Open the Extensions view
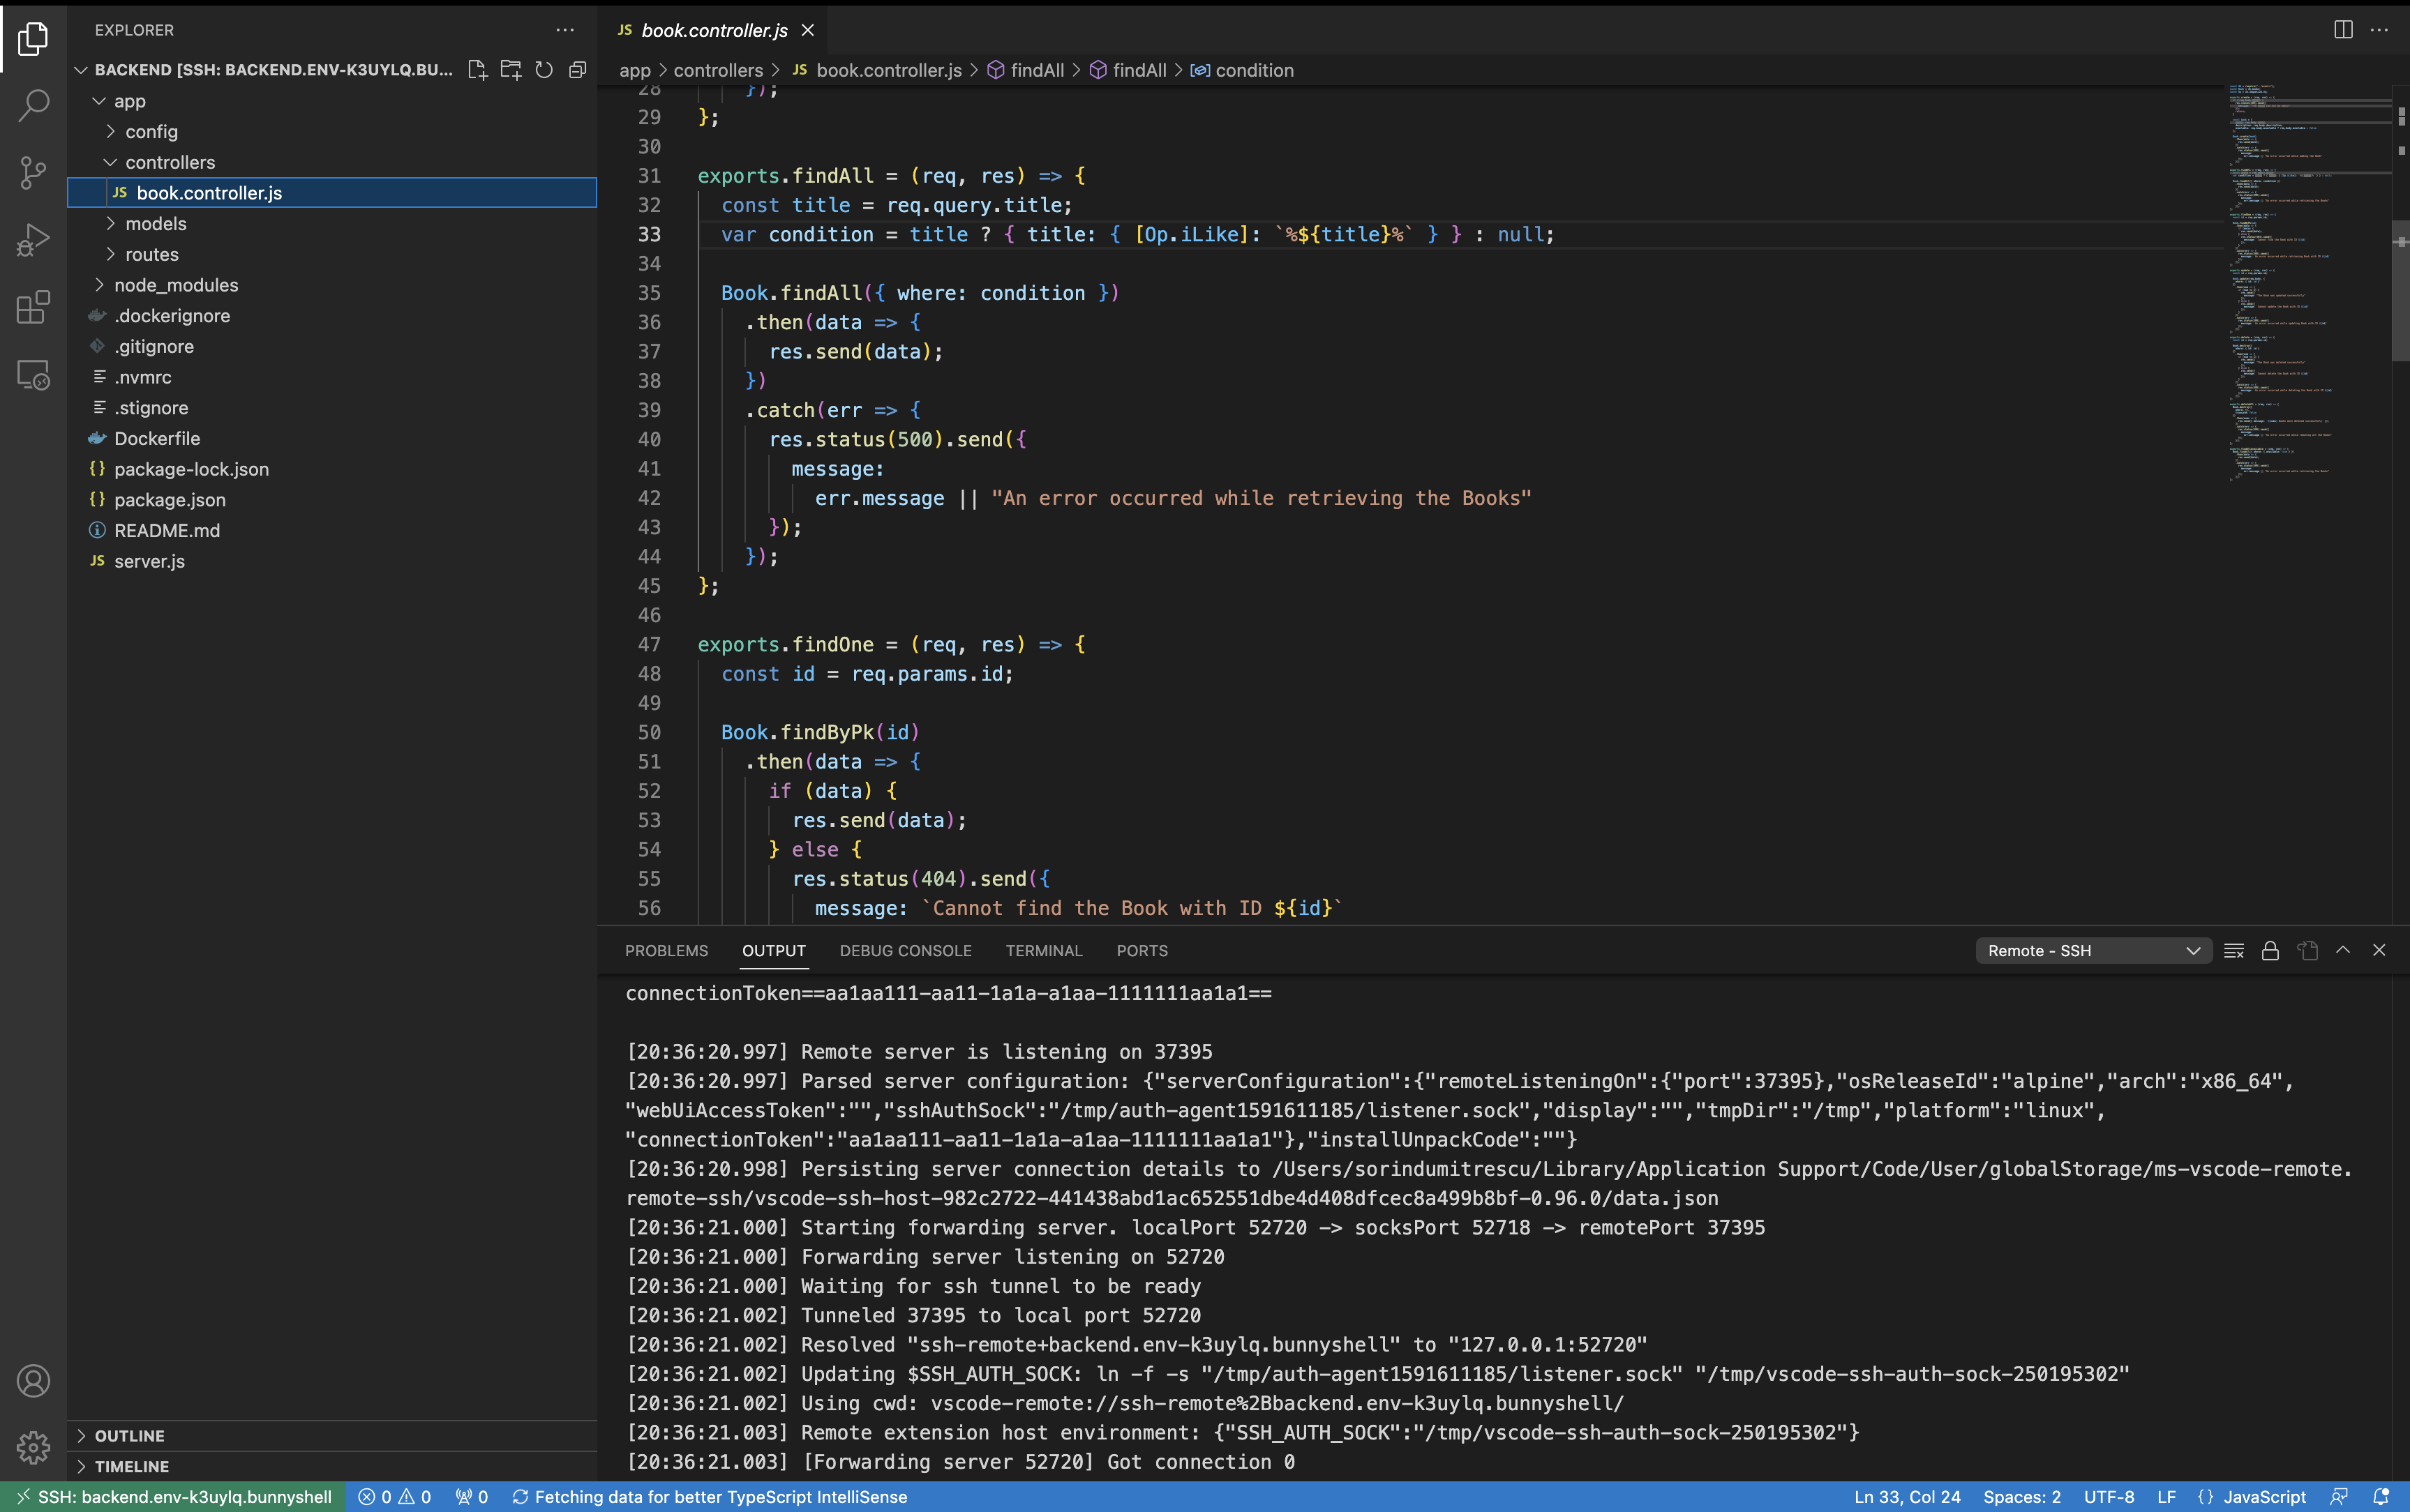The width and height of the screenshot is (2410, 1512). pyautogui.click(x=33, y=307)
